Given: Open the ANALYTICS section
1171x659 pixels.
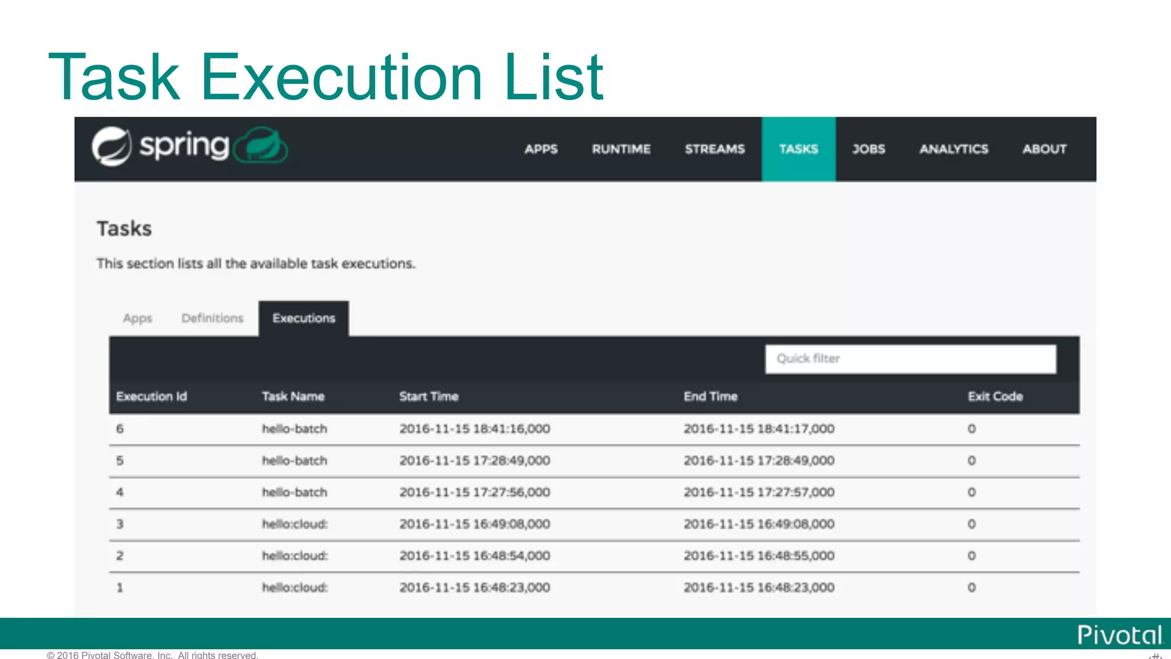Looking at the screenshot, I should (x=954, y=149).
